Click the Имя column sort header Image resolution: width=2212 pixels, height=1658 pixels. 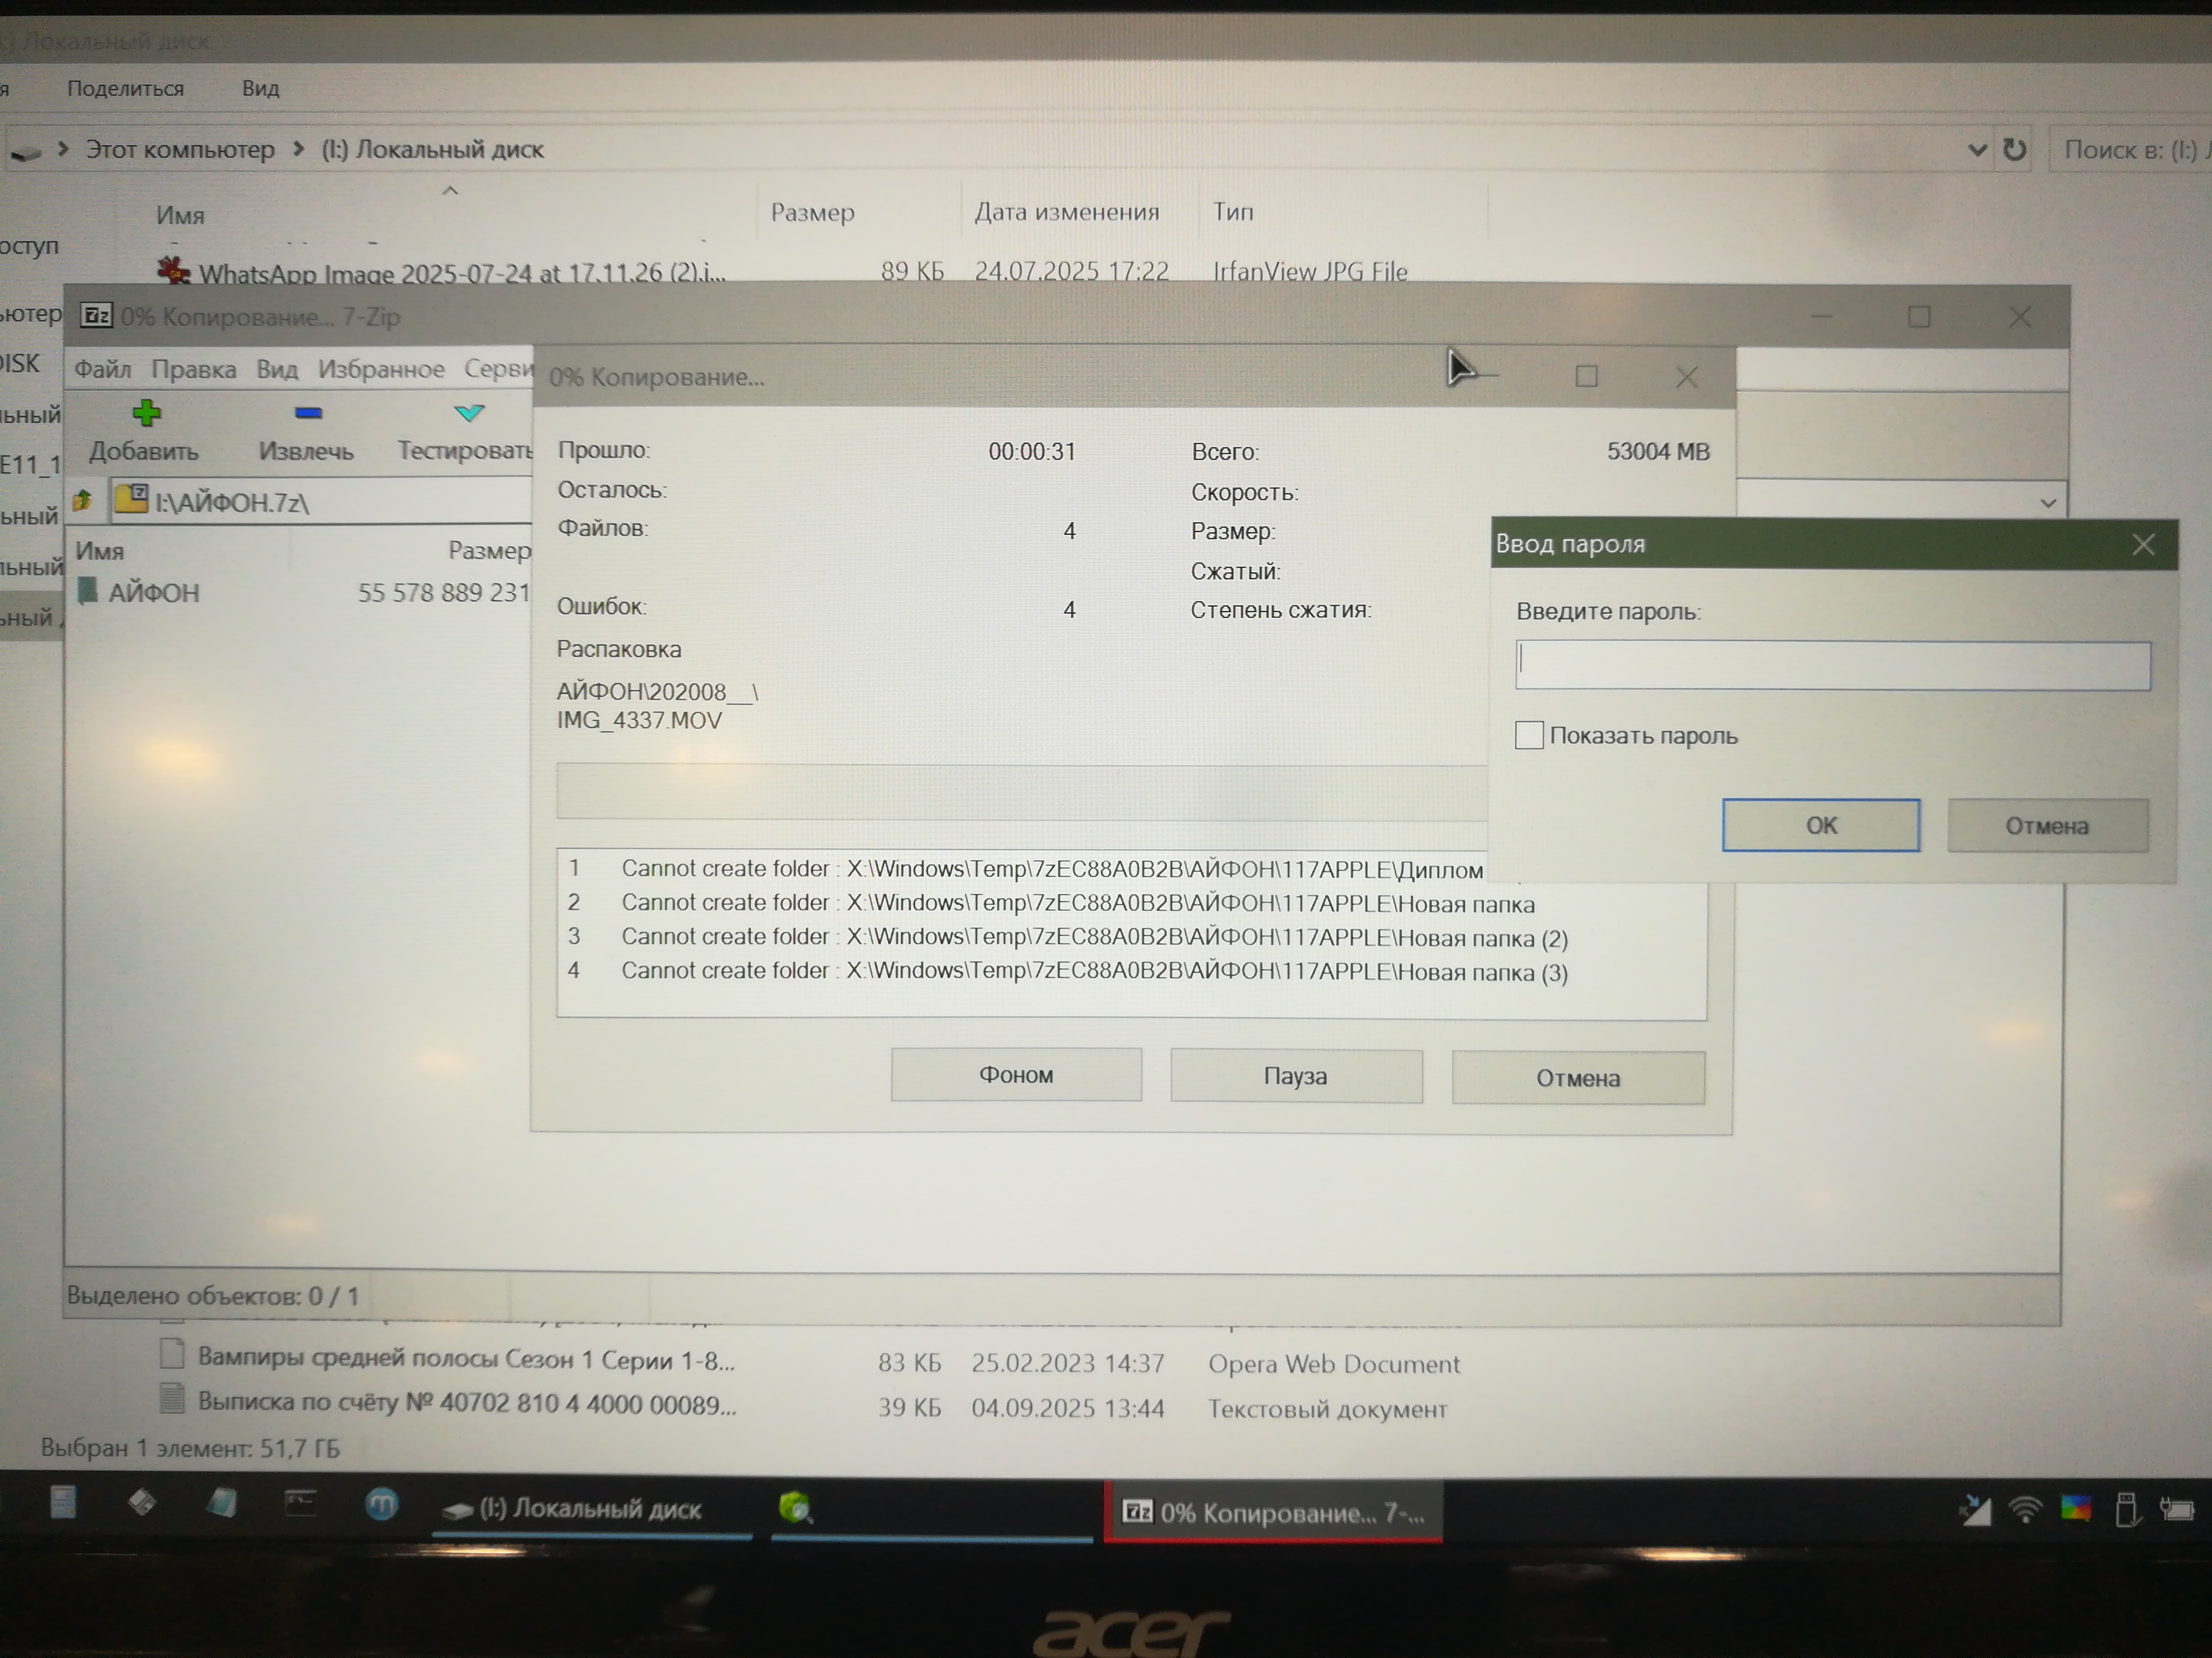pyautogui.click(x=180, y=215)
